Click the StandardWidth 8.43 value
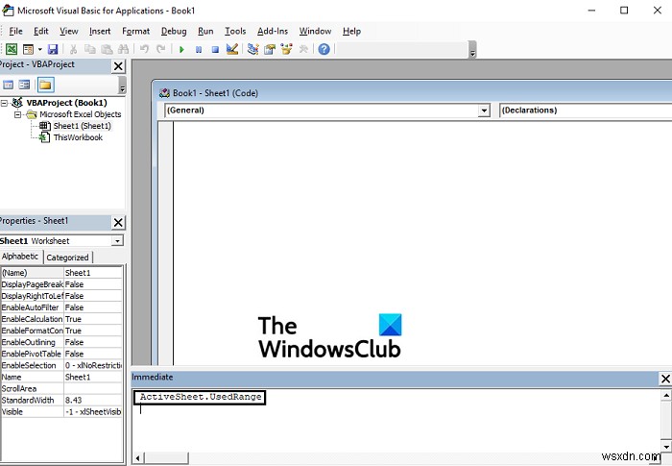 click(93, 401)
